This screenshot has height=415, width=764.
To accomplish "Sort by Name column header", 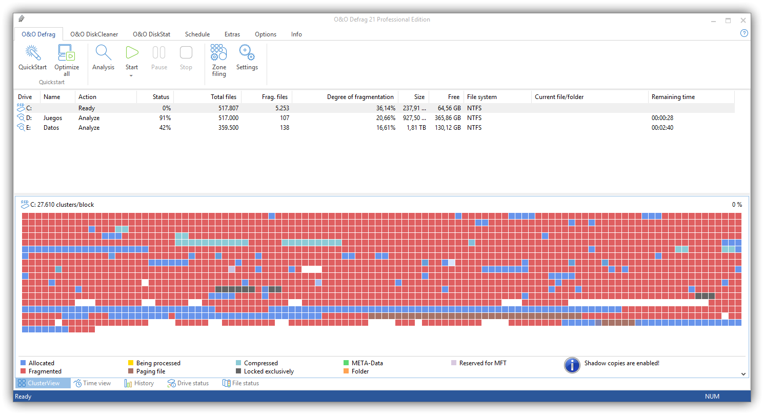I will coord(57,97).
